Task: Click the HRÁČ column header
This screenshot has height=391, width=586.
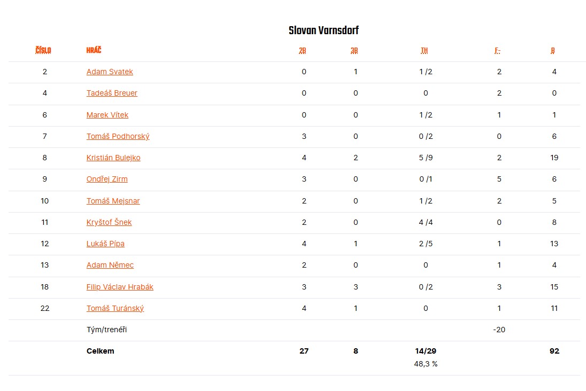Action: click(x=94, y=50)
